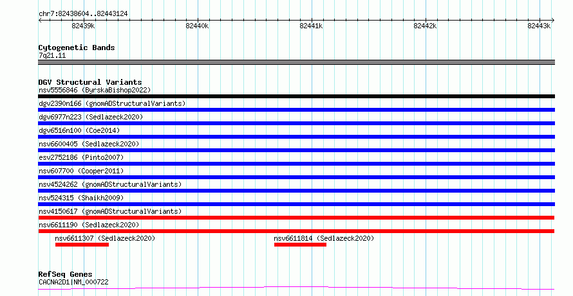
Task: Click the red nsv6611190 variant bar
Action: coord(296,231)
